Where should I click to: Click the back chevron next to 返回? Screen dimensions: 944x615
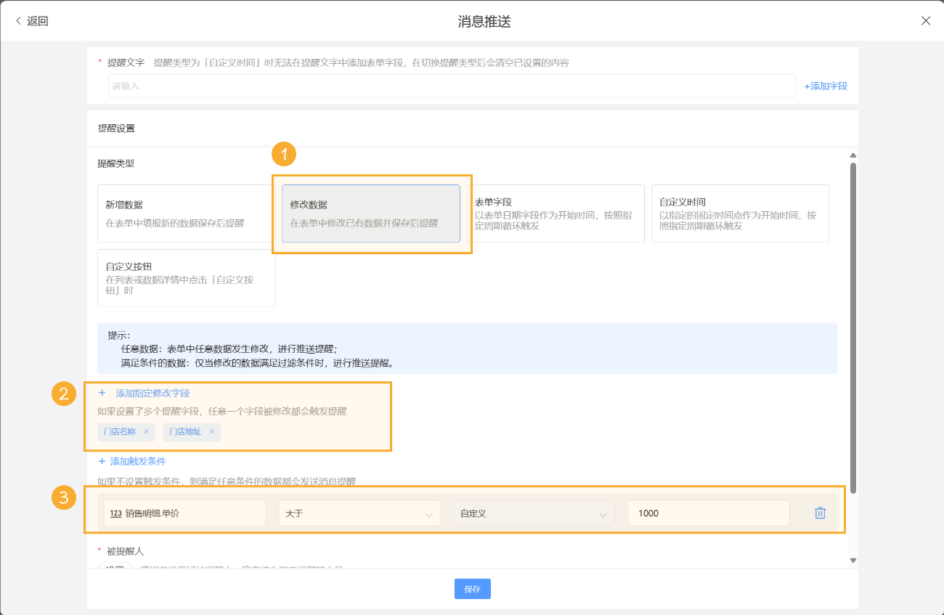[17, 20]
